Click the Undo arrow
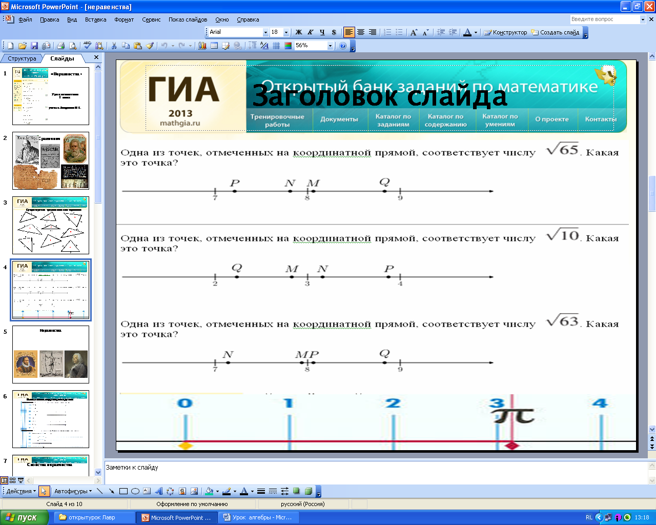The height and width of the screenshot is (525, 656). tap(164, 46)
